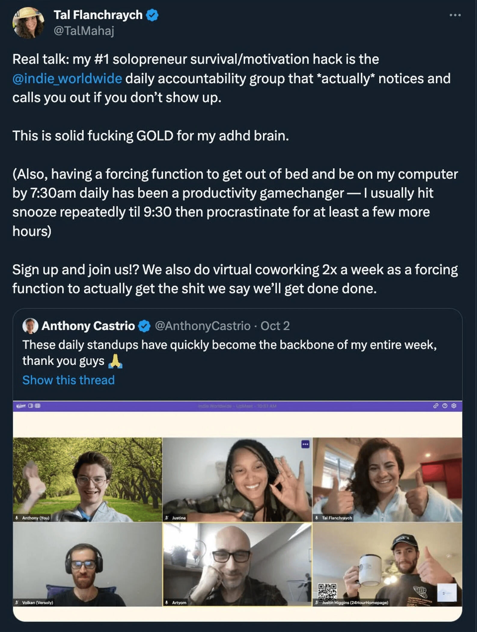Click the copy meeting link icon
Viewport: 477px width, 632px height.
pyautogui.click(x=436, y=405)
